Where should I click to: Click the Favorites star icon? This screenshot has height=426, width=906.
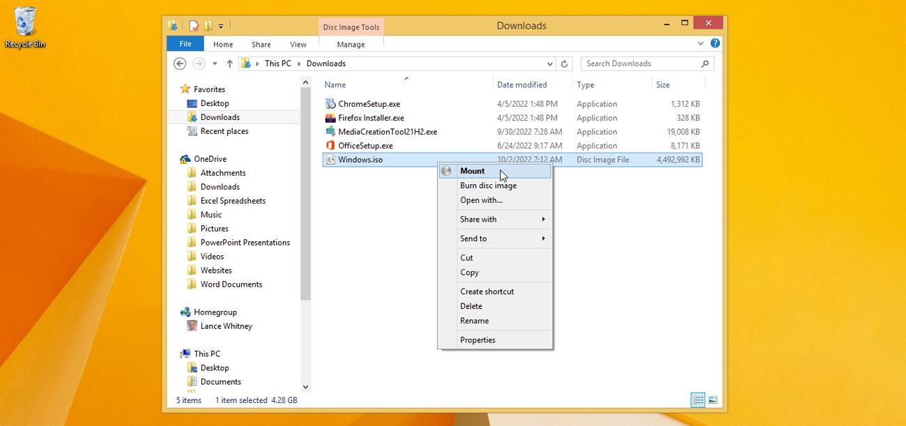point(185,89)
